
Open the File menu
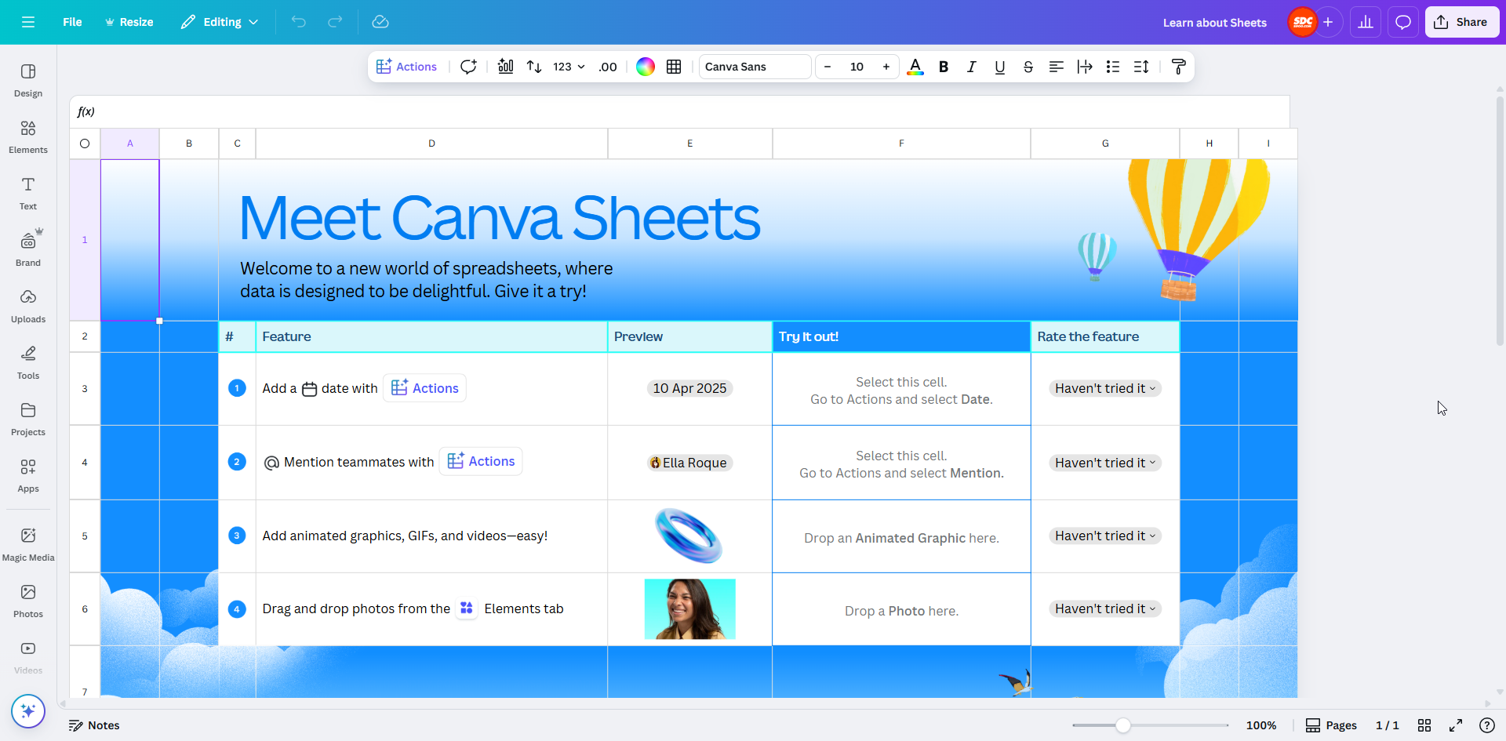(x=72, y=22)
